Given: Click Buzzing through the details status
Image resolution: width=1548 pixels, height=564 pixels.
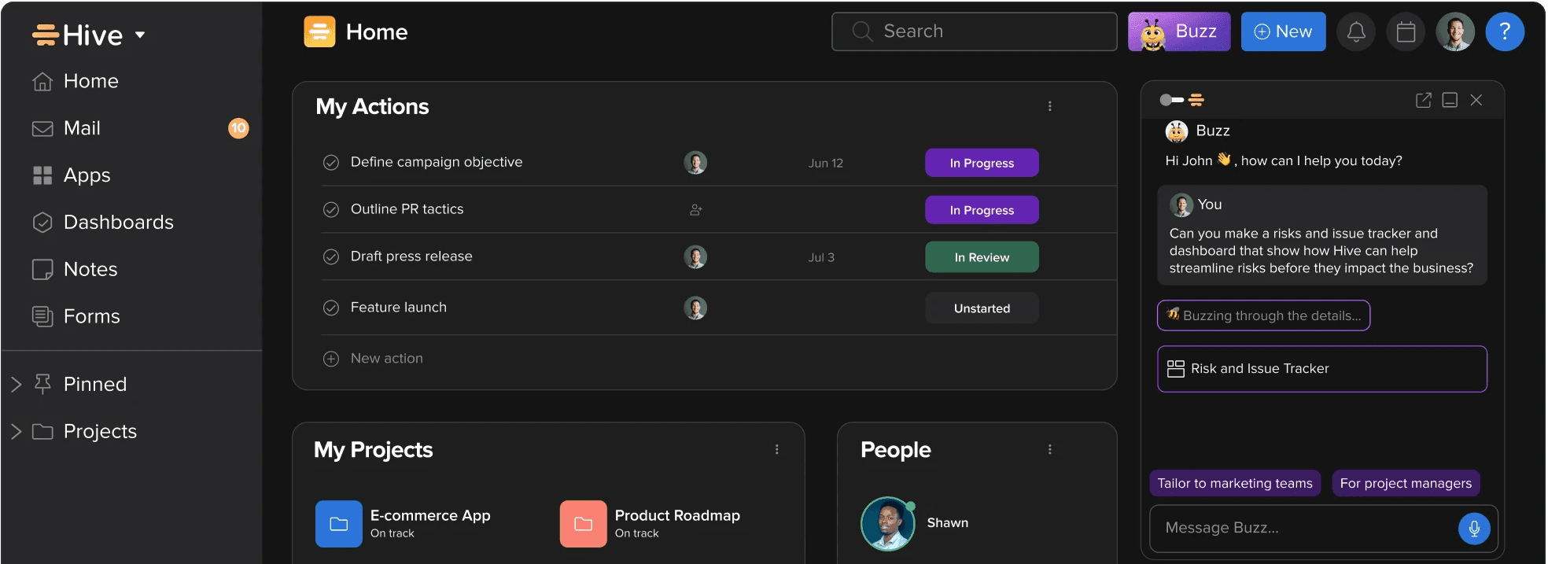Looking at the screenshot, I should [1264, 315].
